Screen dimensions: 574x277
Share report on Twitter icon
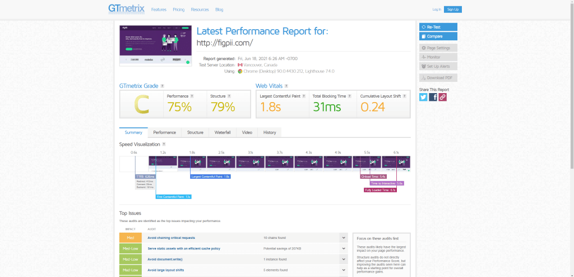[x=423, y=97]
